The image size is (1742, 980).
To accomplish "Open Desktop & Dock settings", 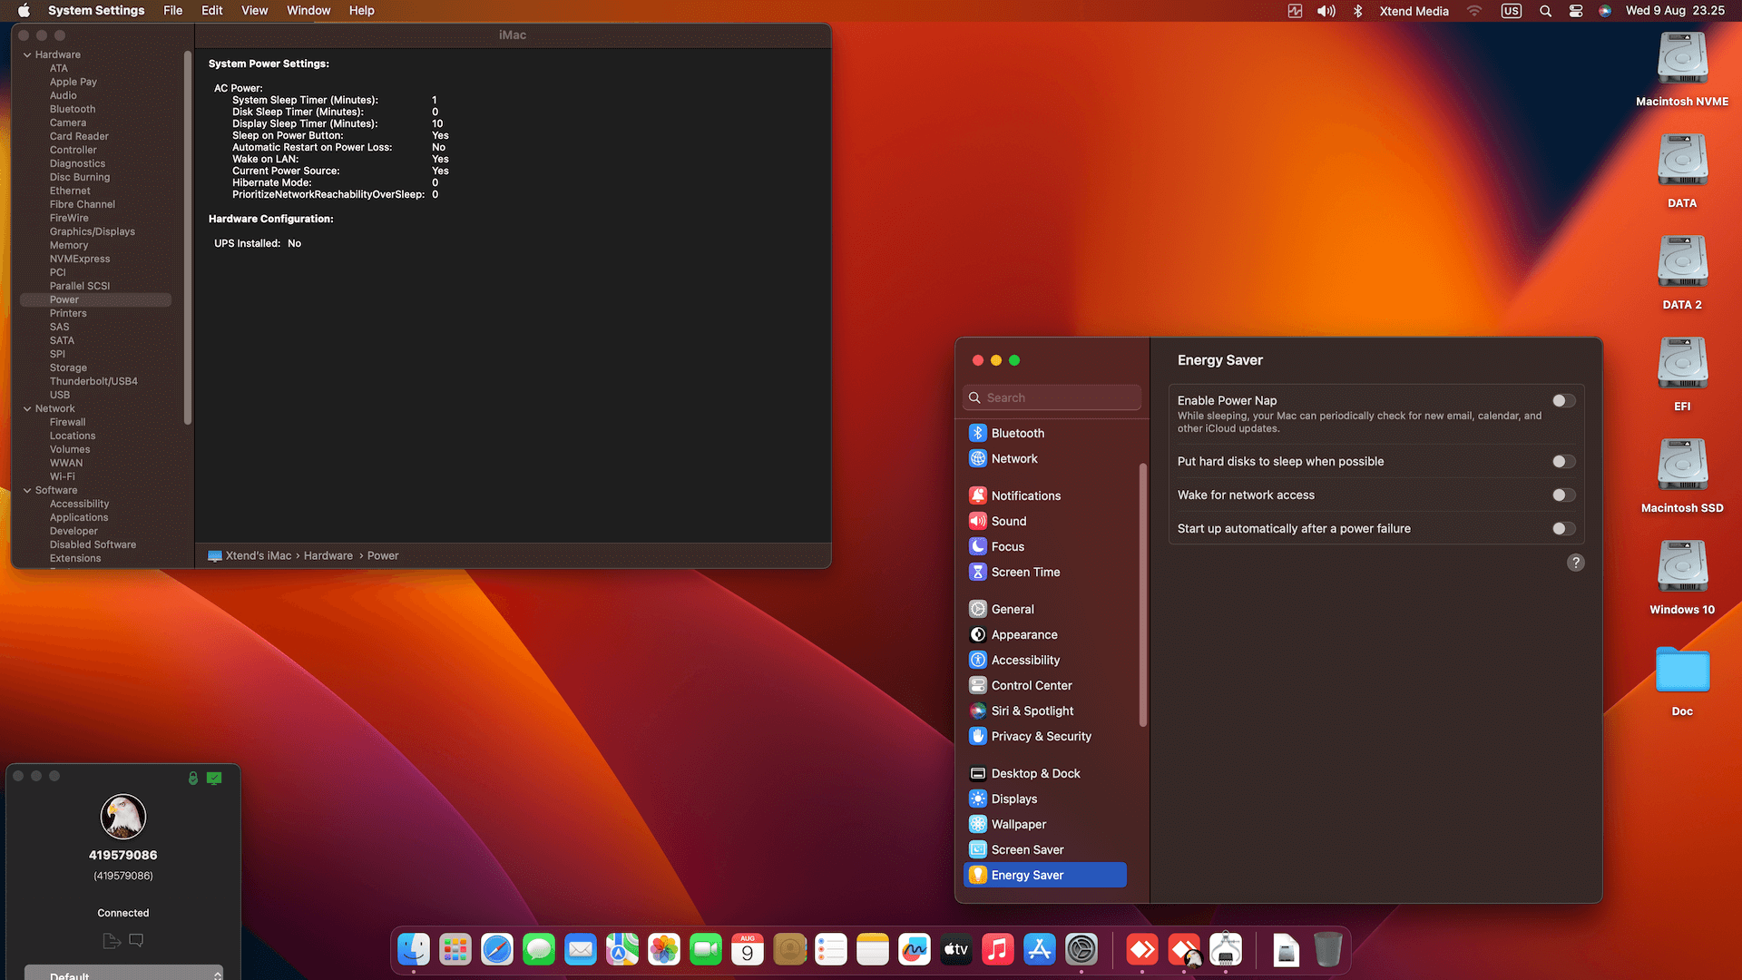I will tap(1045, 774).
